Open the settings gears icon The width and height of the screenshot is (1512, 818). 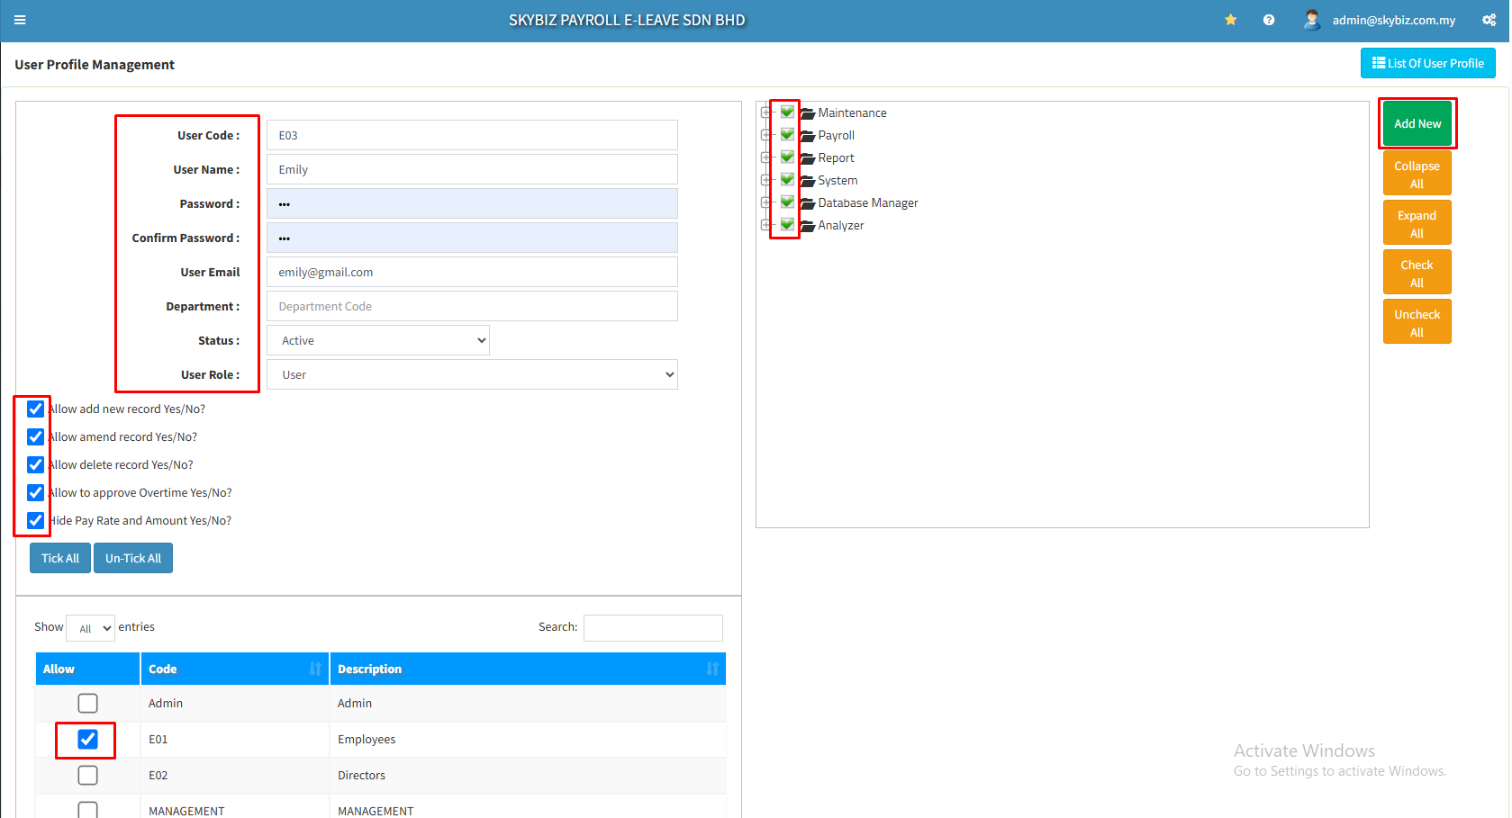pyautogui.click(x=1489, y=20)
